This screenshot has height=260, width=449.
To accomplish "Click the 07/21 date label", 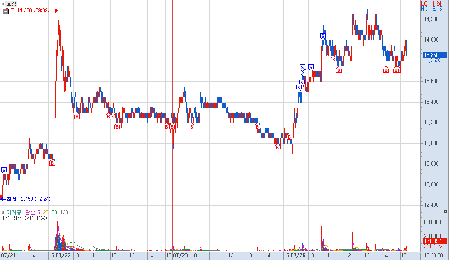I will tap(8, 255).
